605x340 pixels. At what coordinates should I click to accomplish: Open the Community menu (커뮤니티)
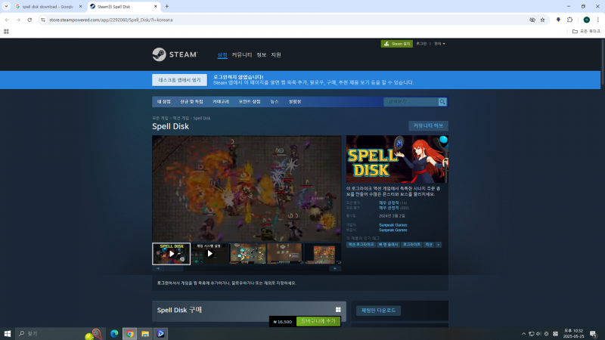tap(242, 54)
